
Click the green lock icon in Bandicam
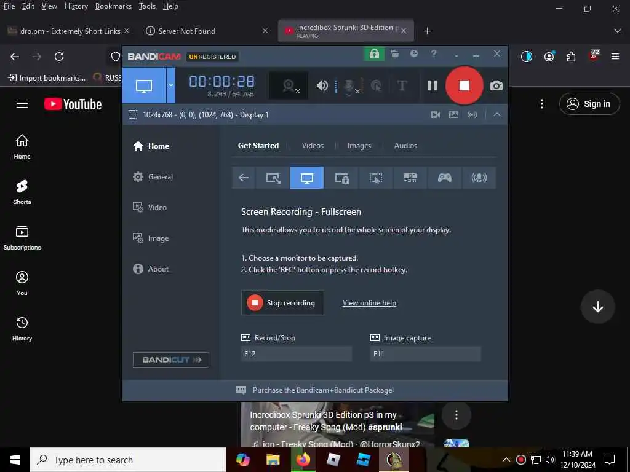[x=374, y=54]
